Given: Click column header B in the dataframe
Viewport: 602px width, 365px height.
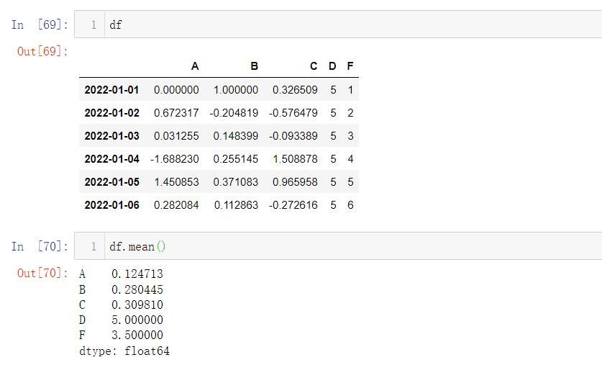Looking at the screenshot, I should [x=254, y=66].
